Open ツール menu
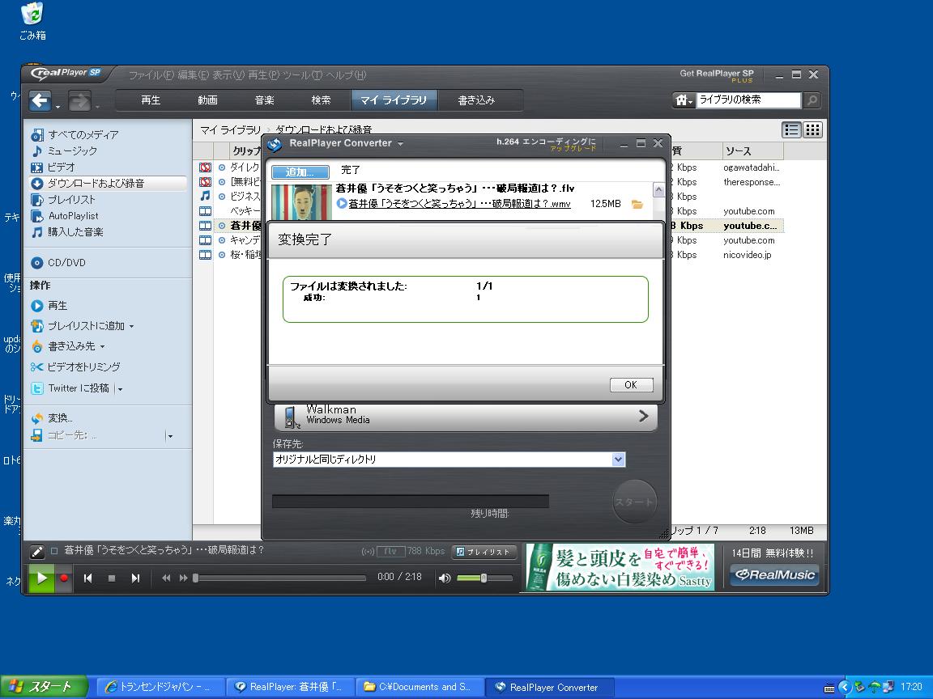 [x=302, y=75]
